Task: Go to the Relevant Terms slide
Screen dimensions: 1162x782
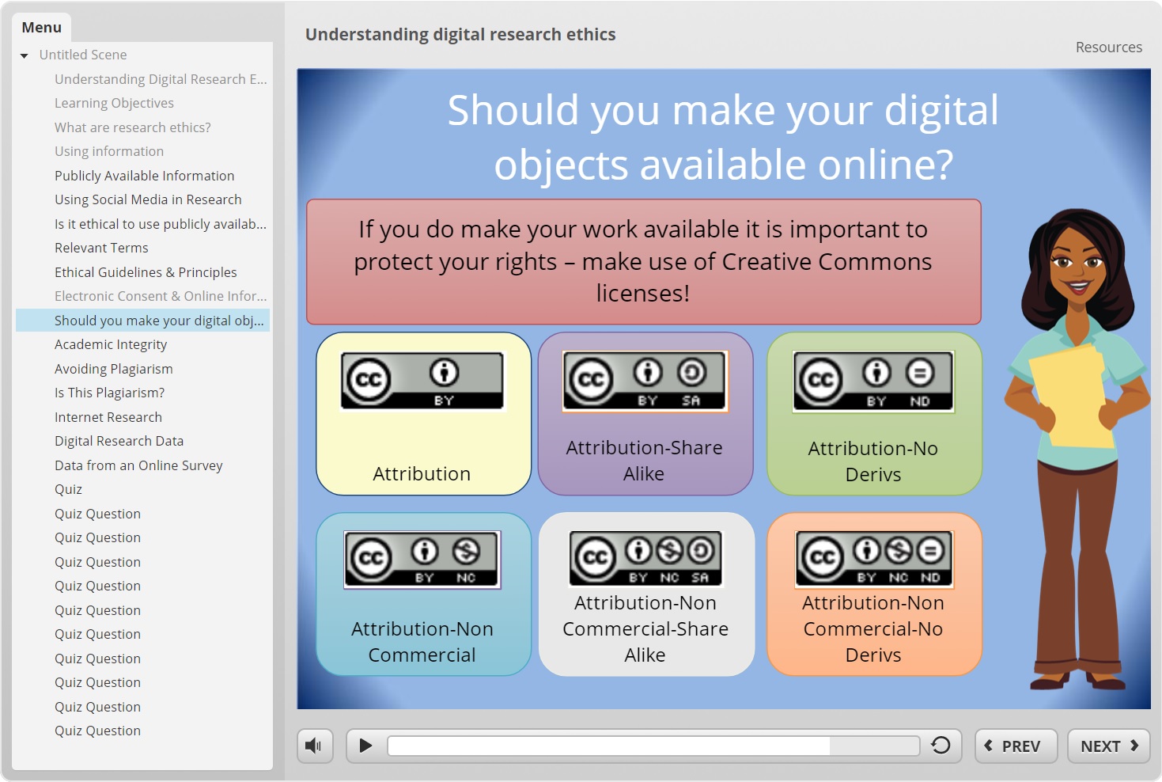Action: pyautogui.click(x=101, y=248)
